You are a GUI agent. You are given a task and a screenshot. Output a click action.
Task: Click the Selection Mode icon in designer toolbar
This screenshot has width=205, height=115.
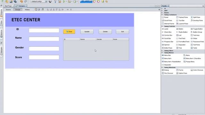(x=36, y=10)
